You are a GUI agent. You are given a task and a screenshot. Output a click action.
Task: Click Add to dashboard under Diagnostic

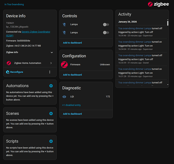click(72, 114)
